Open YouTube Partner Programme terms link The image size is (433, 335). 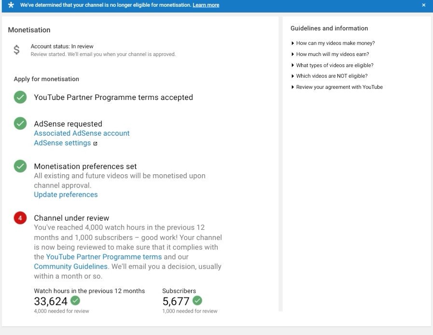tap(104, 257)
